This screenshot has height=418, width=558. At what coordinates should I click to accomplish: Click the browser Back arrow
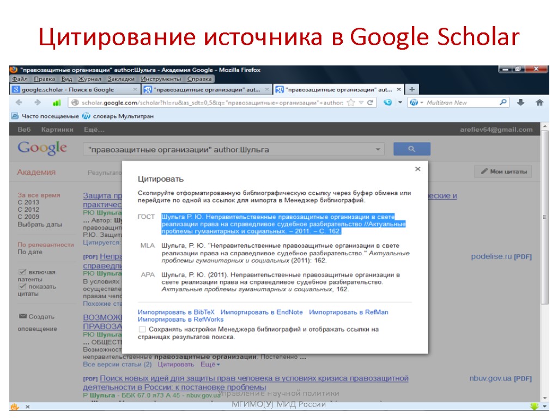[19, 102]
